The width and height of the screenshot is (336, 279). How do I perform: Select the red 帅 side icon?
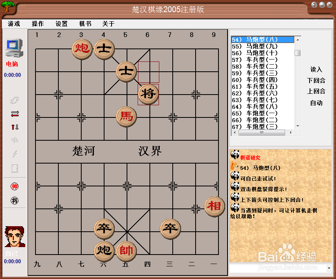click(15, 186)
